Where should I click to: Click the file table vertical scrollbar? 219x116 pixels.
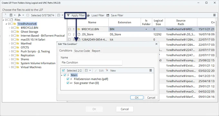216,39
